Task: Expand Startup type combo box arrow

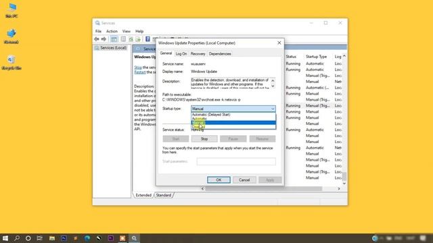Action: 273,109
